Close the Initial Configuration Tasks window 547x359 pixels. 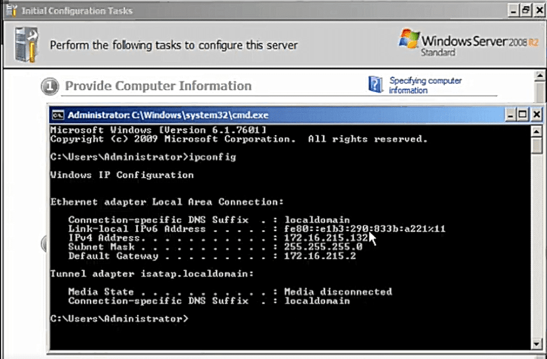point(539,10)
